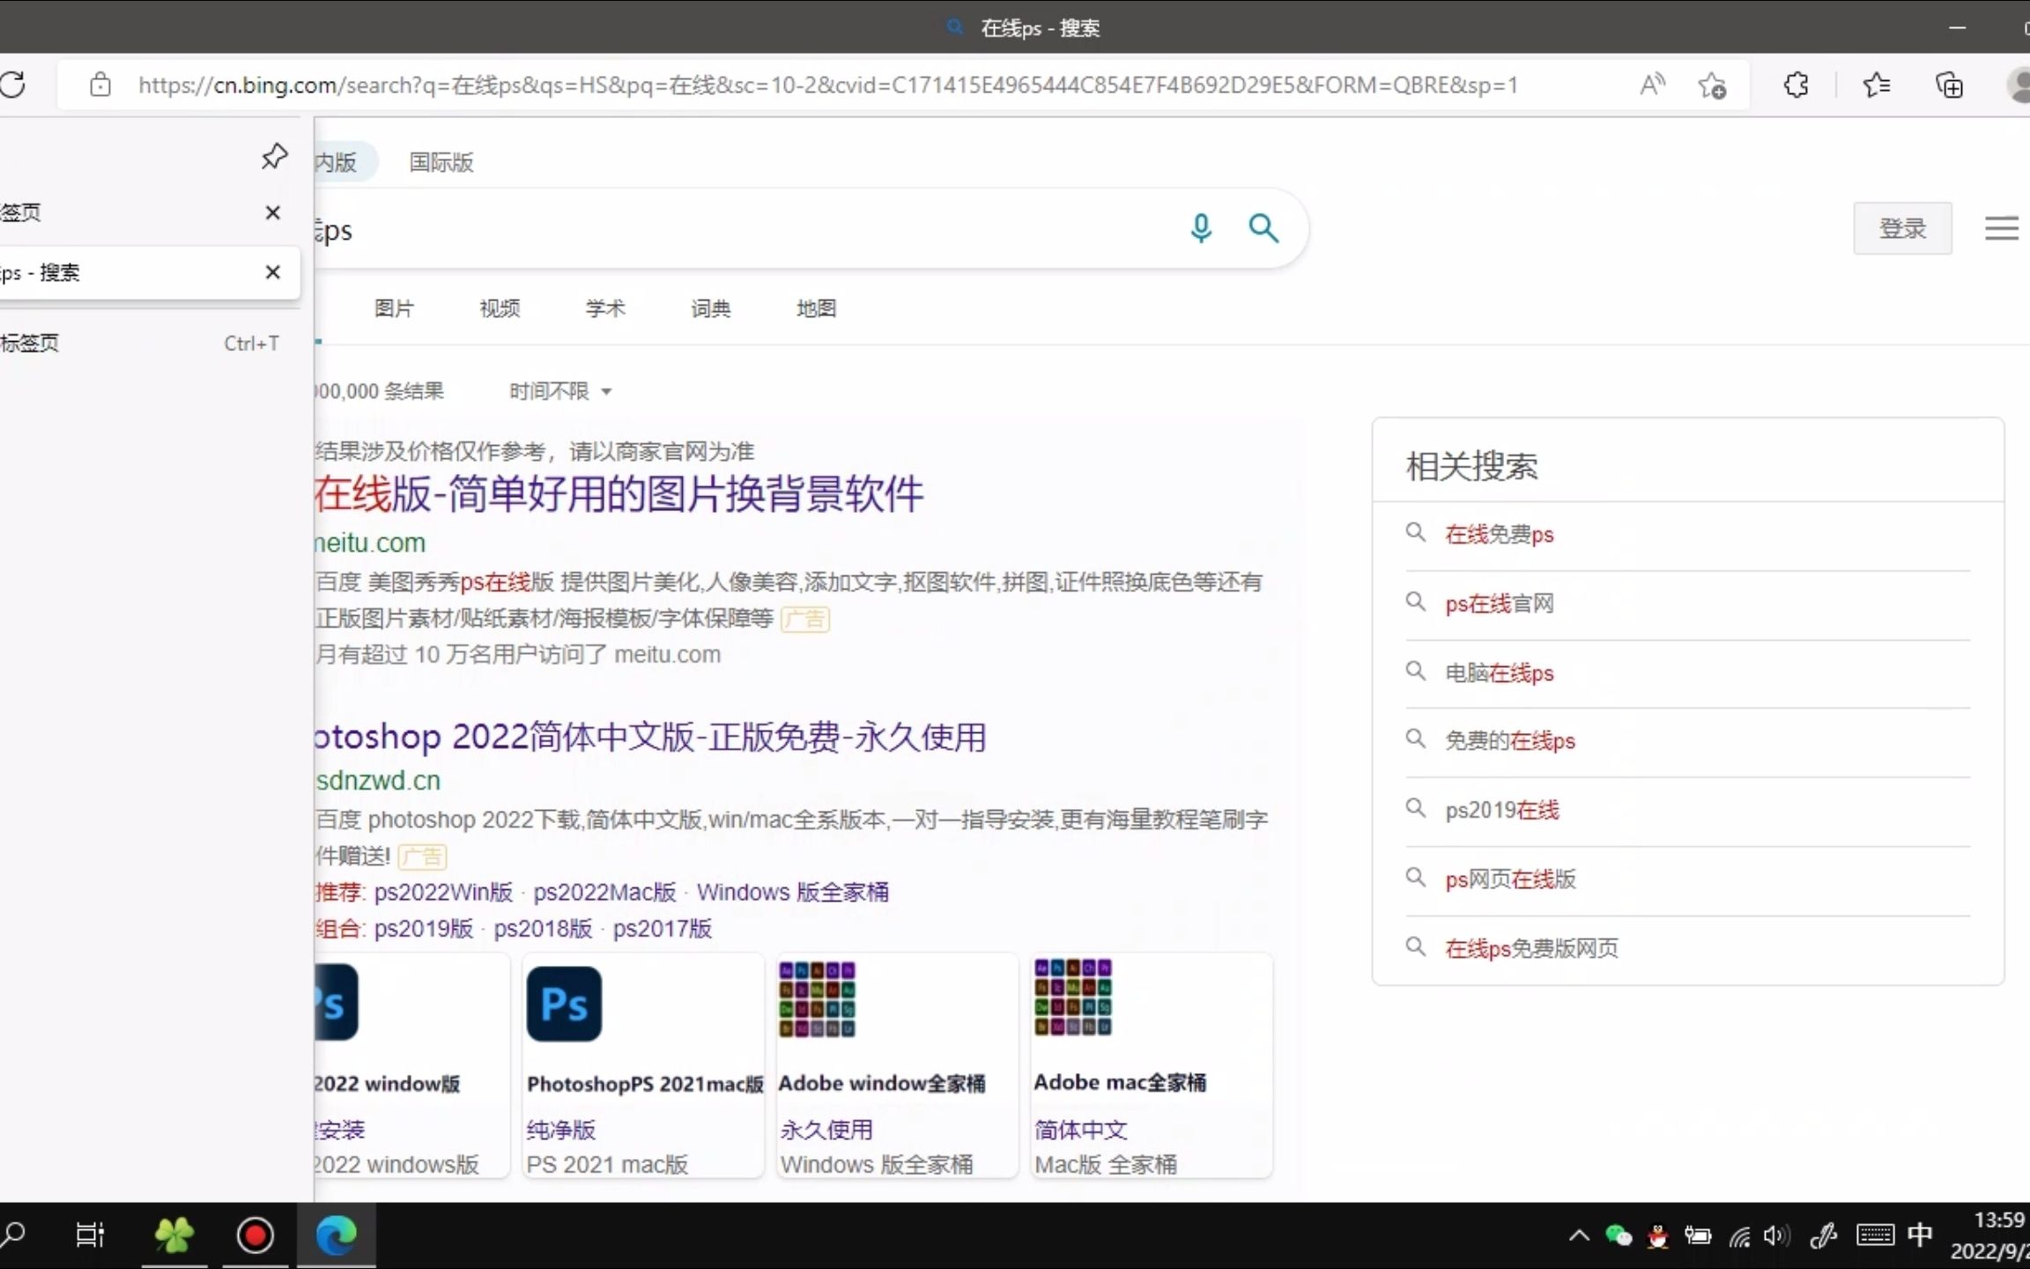The image size is (2030, 1269).
Task: Click the browser refresh icon
Action: pyautogui.click(x=12, y=85)
